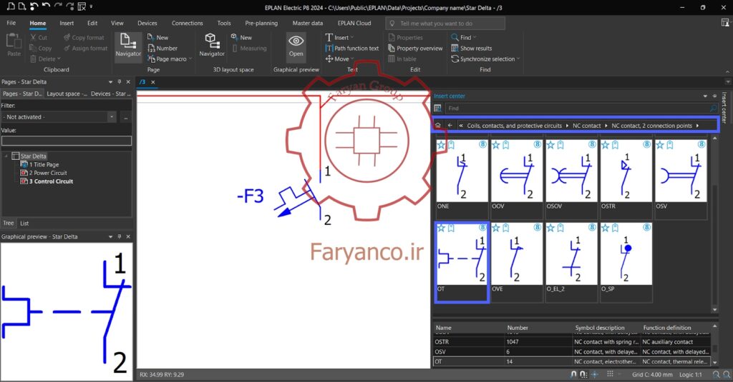Click Path function text tool
The width and height of the screenshot is (733, 382).
coord(352,48)
